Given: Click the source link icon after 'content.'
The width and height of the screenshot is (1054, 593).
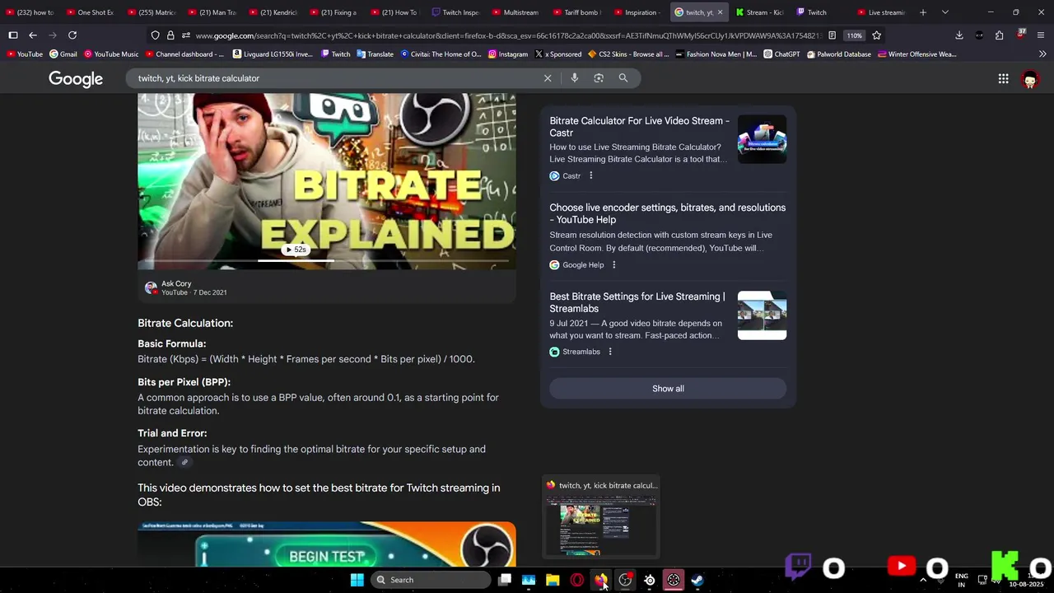Looking at the screenshot, I should pyautogui.click(x=184, y=462).
